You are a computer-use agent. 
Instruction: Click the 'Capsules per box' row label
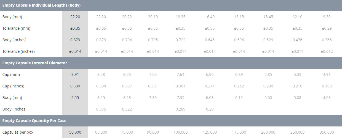point(18,132)
